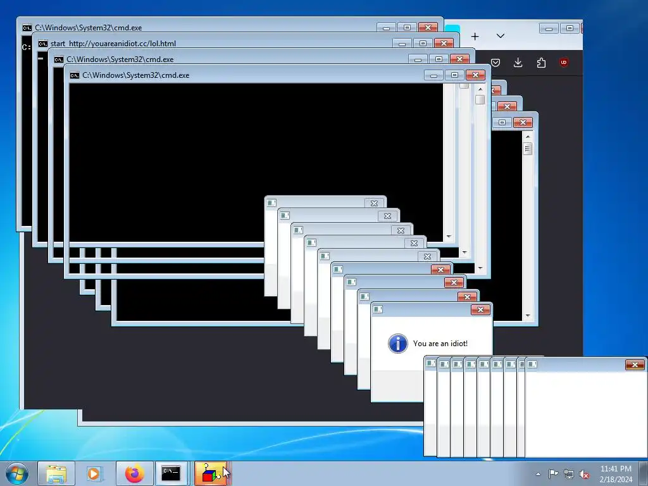Maximize the frontmost cmd.exe window

click(x=454, y=75)
